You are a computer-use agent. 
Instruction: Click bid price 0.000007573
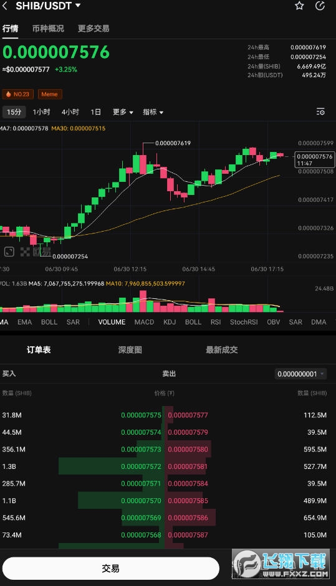[x=141, y=450]
